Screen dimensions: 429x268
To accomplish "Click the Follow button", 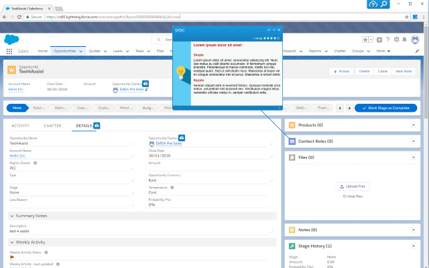I will tap(341, 72).
